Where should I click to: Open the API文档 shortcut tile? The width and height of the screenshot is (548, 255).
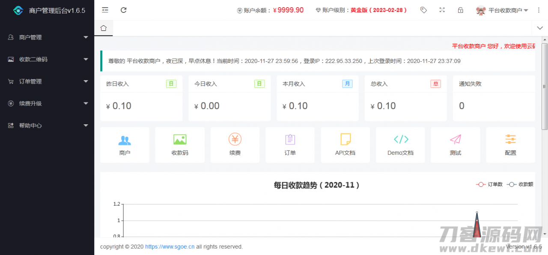point(345,145)
